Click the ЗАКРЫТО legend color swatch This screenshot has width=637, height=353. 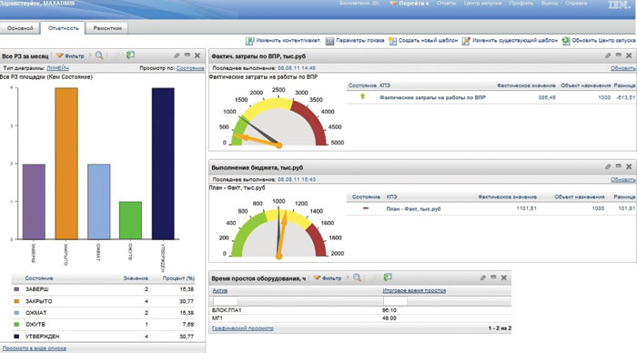(16, 301)
